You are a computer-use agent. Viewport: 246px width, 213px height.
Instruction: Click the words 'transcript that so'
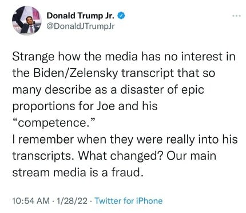[x=168, y=73]
